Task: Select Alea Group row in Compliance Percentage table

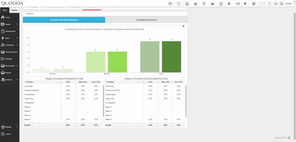Action: click(x=63, y=86)
